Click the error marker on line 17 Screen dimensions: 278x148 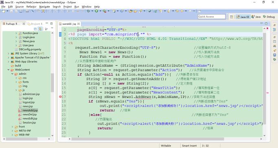pos(60,97)
